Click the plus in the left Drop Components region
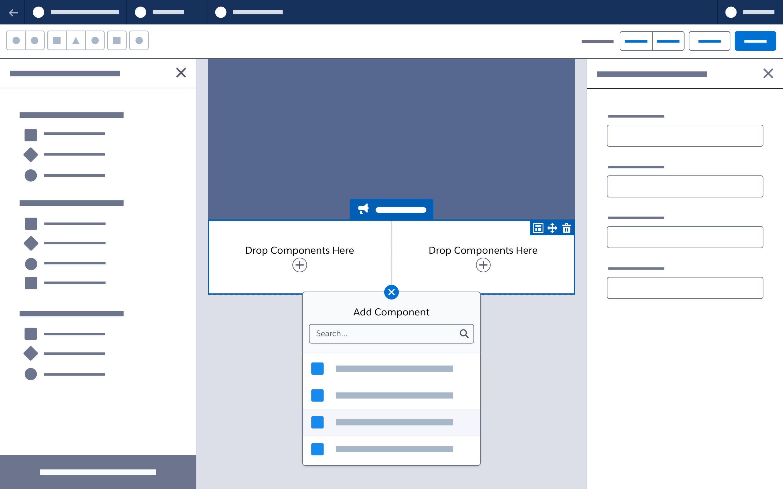The image size is (783, 489). pos(299,265)
